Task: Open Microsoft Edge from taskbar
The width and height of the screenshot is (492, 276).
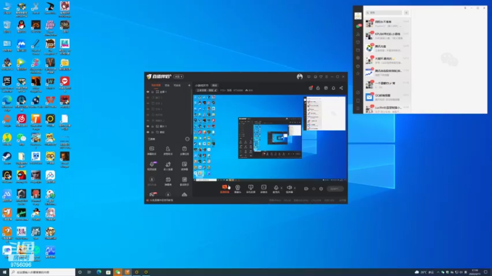Action: click(99, 272)
